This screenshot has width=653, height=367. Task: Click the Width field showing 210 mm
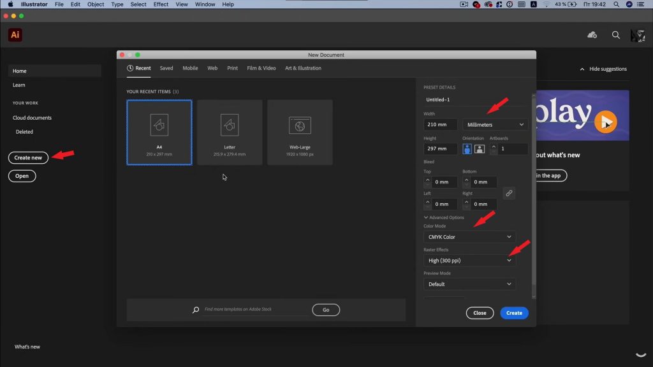[440, 124]
